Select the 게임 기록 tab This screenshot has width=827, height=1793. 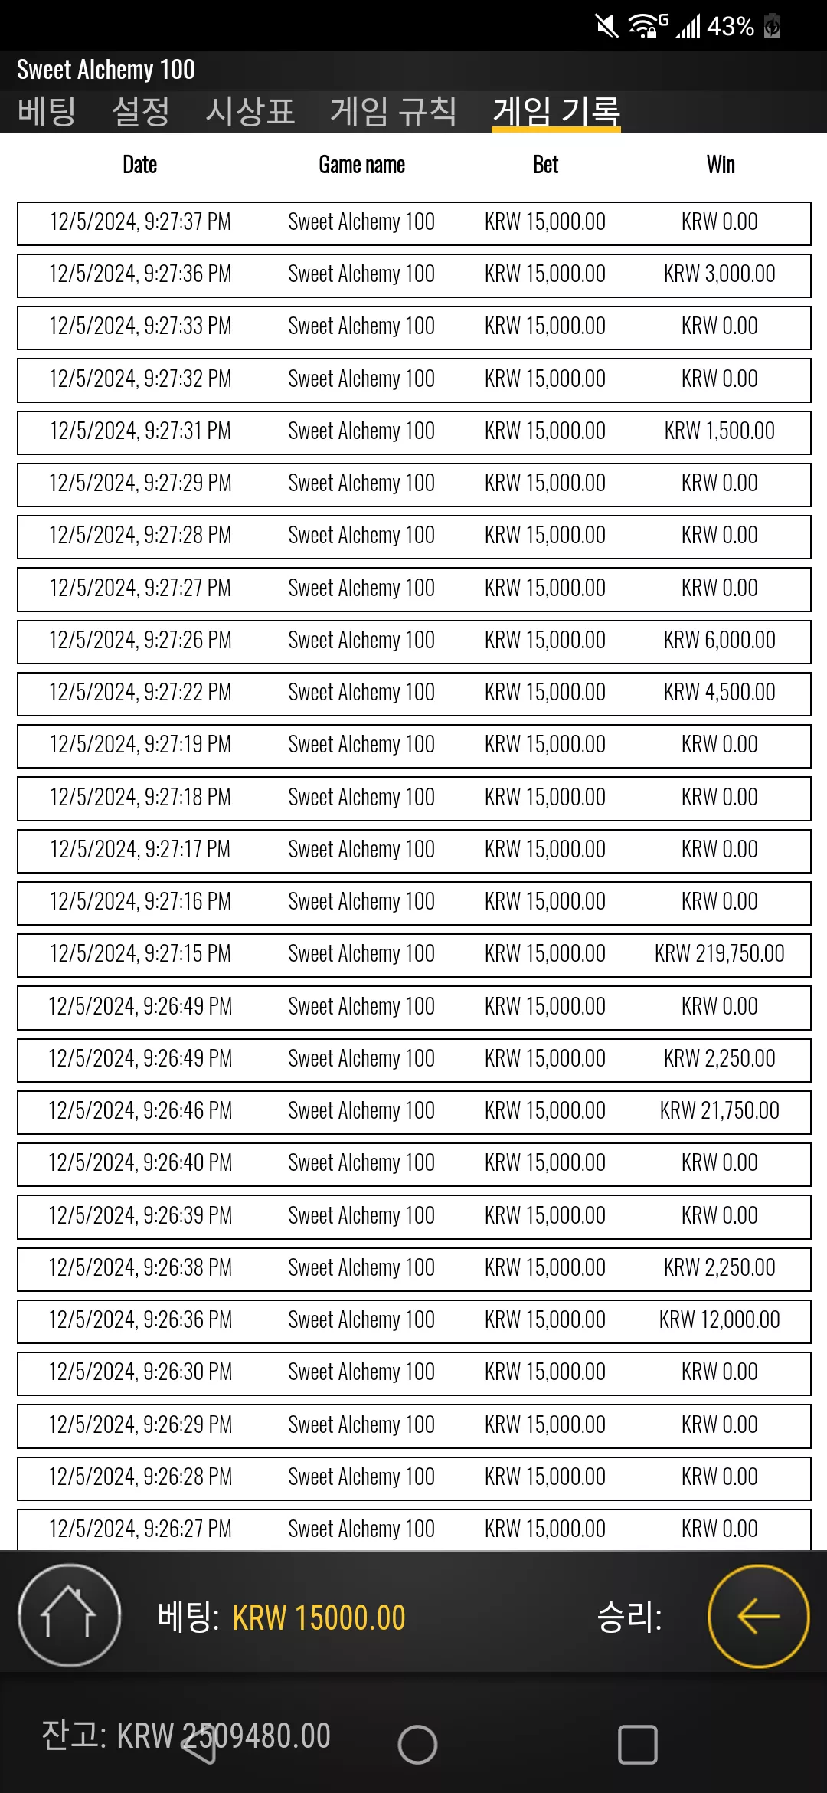click(556, 112)
